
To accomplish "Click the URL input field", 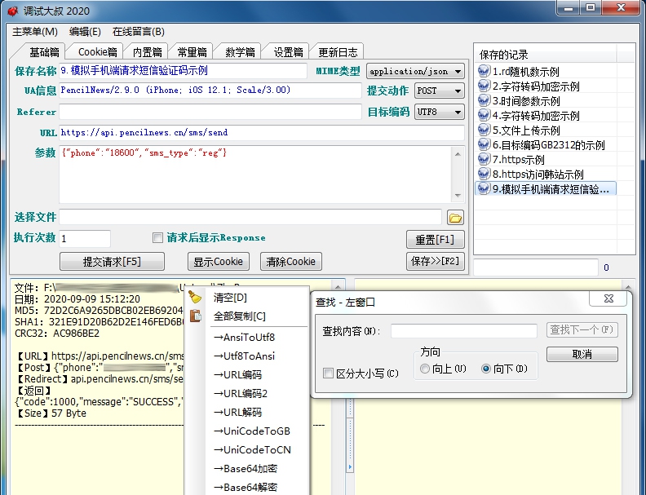I will (262, 133).
